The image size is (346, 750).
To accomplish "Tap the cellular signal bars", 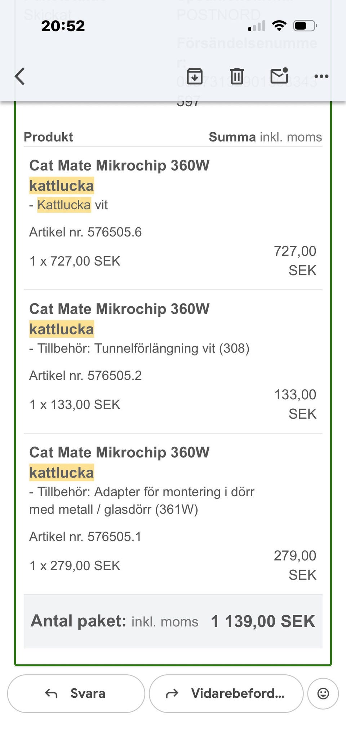I will pyautogui.click(x=257, y=26).
